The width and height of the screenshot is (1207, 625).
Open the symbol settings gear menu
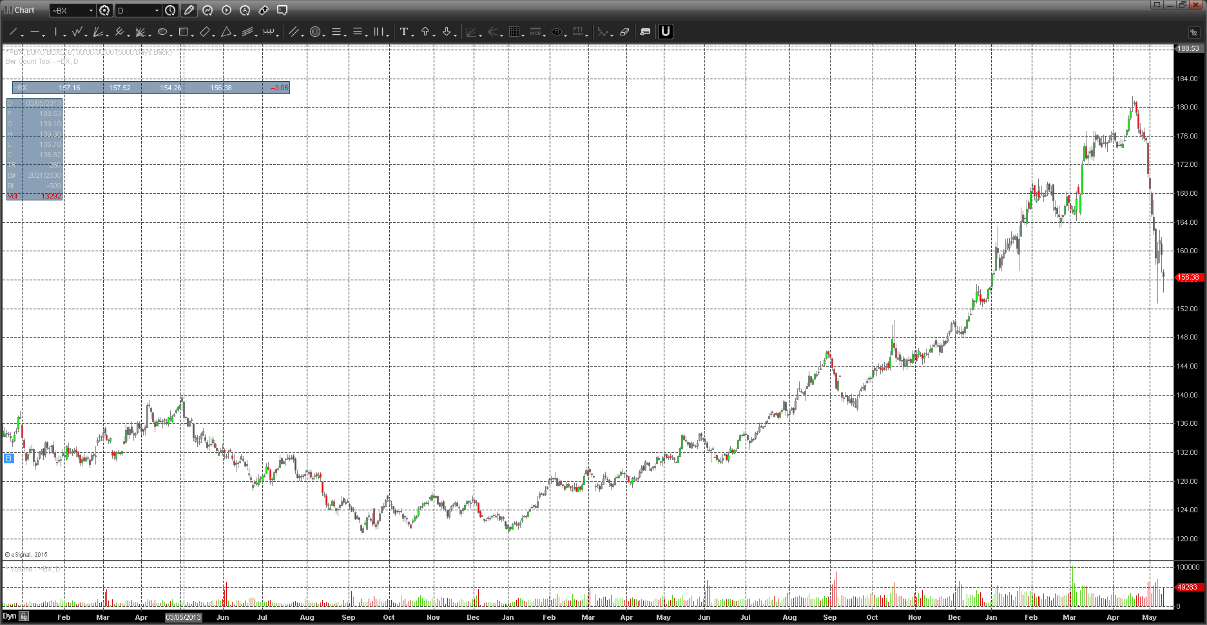click(x=104, y=10)
